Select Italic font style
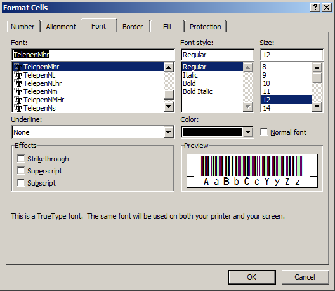The width and height of the screenshot is (335, 291). [x=213, y=75]
